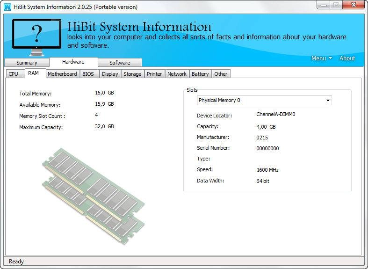
Task: Switch to the Motherboard sub-tab
Action: [x=62, y=74]
